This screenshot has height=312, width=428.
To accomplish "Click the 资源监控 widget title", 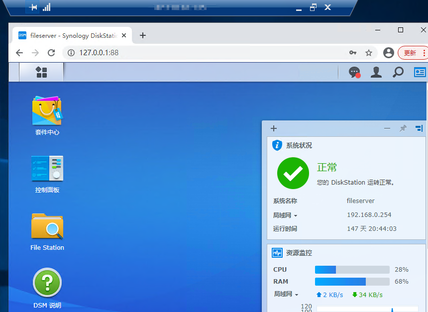I will (299, 253).
